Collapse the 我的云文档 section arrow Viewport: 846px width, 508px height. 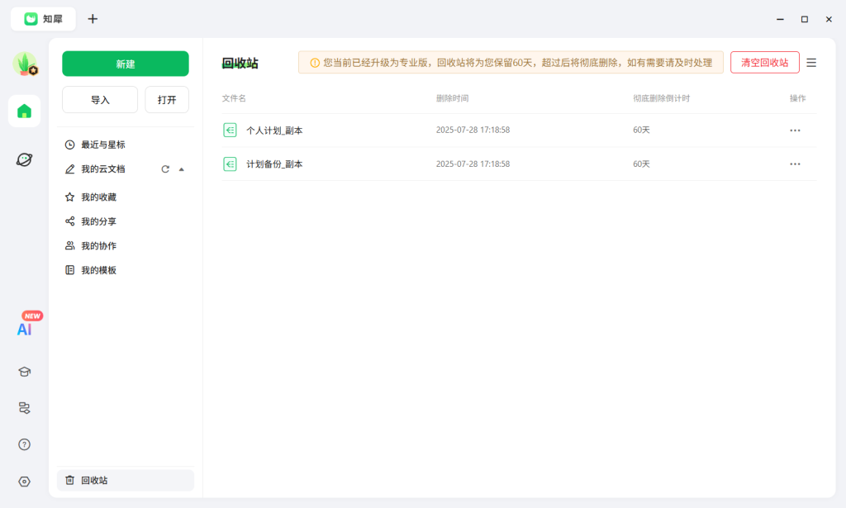[x=181, y=169]
